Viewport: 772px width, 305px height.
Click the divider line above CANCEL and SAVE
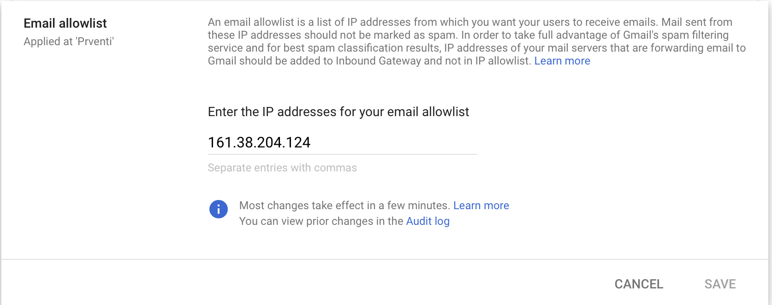click(385, 259)
